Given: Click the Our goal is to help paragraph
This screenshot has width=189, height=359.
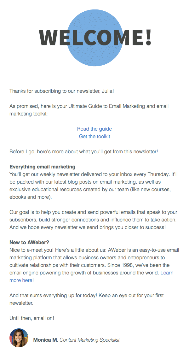Looking at the screenshot, I should point(94,220).
